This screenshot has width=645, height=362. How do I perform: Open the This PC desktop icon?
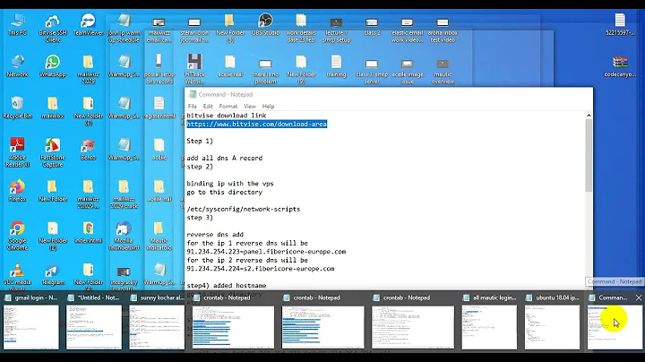(x=17, y=25)
